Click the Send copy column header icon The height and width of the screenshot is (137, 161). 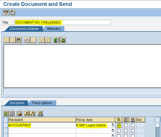click(x=126, y=120)
